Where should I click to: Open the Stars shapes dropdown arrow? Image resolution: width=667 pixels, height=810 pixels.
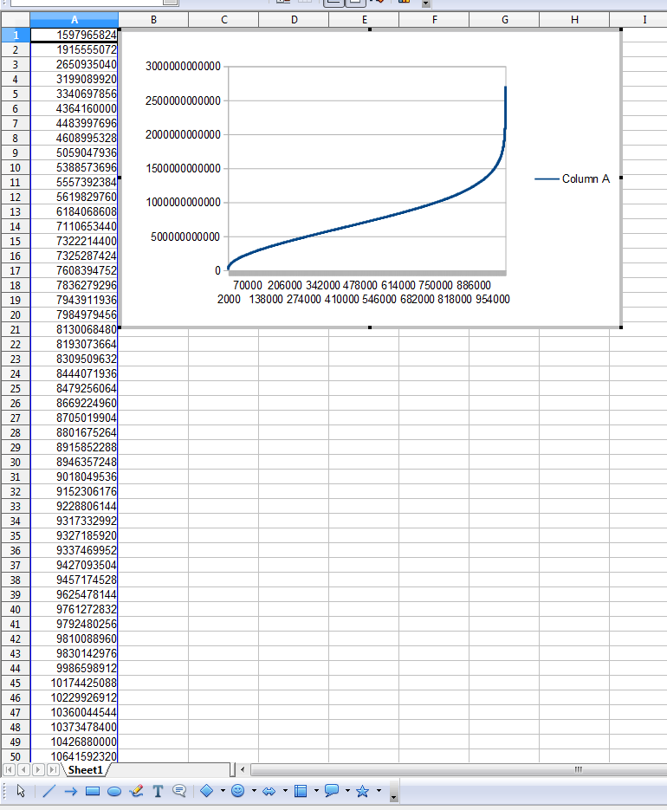coord(379,790)
